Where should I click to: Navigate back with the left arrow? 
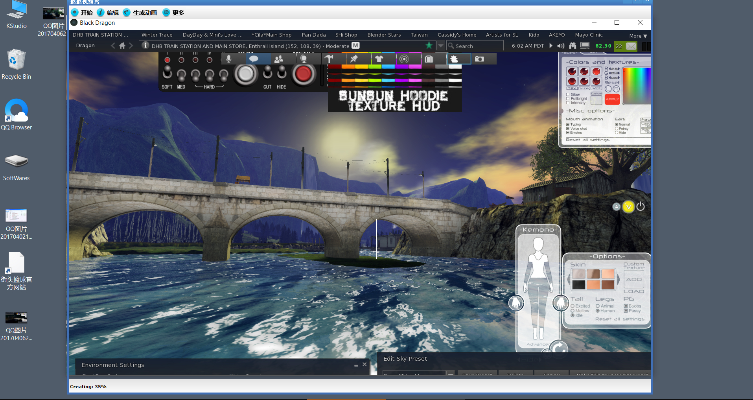113,46
